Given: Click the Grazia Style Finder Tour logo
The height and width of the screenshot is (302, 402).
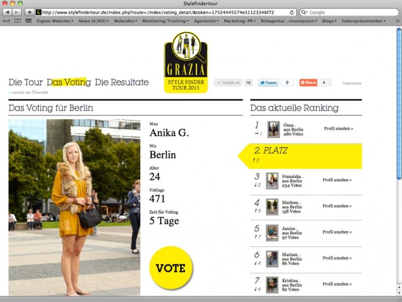Looking at the screenshot, I should coord(186,62).
